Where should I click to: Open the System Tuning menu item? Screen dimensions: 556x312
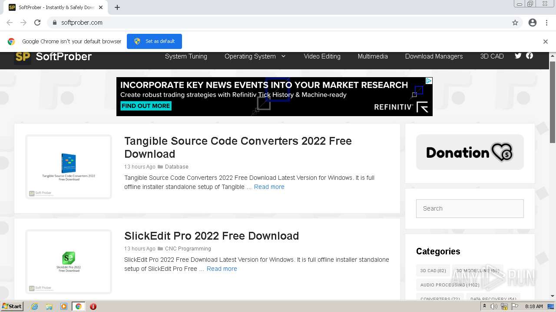(186, 56)
